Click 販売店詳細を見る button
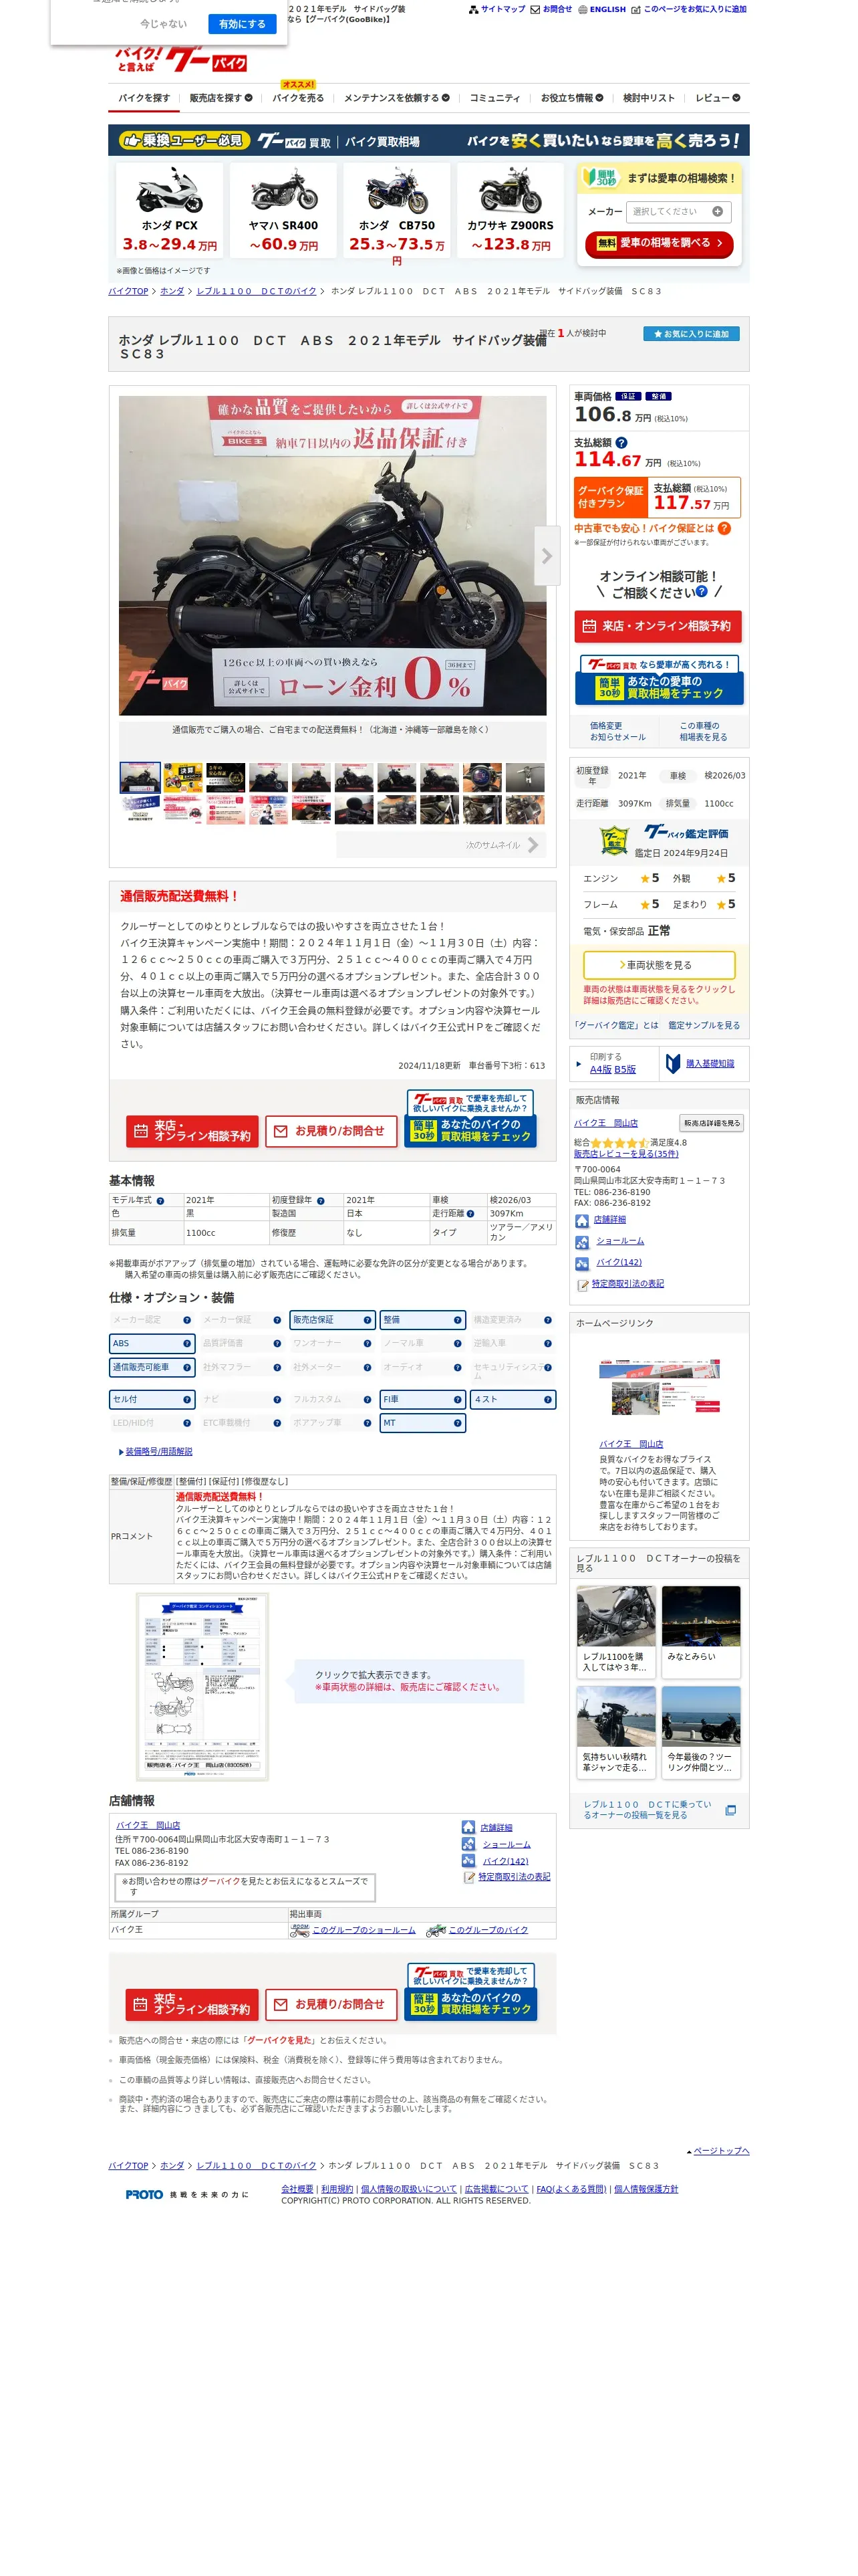858x2576 pixels. (x=711, y=1123)
